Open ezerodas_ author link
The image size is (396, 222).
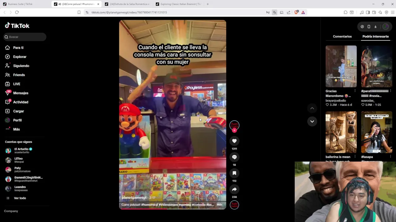(368, 101)
